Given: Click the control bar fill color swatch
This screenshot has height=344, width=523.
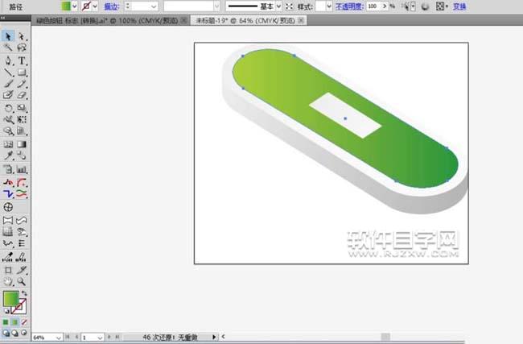Looking at the screenshot, I should point(66,6).
